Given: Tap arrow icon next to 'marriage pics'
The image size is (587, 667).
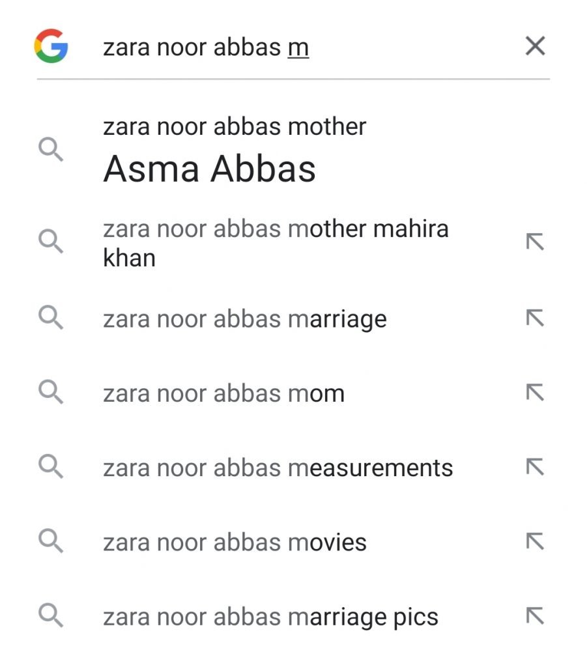Looking at the screenshot, I should pyautogui.click(x=535, y=616).
